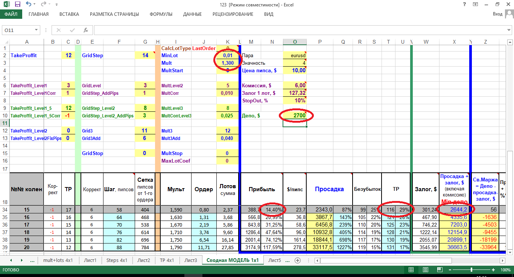Click the Депо value 2700
Screen dimensions: 514x277
coord(295,116)
